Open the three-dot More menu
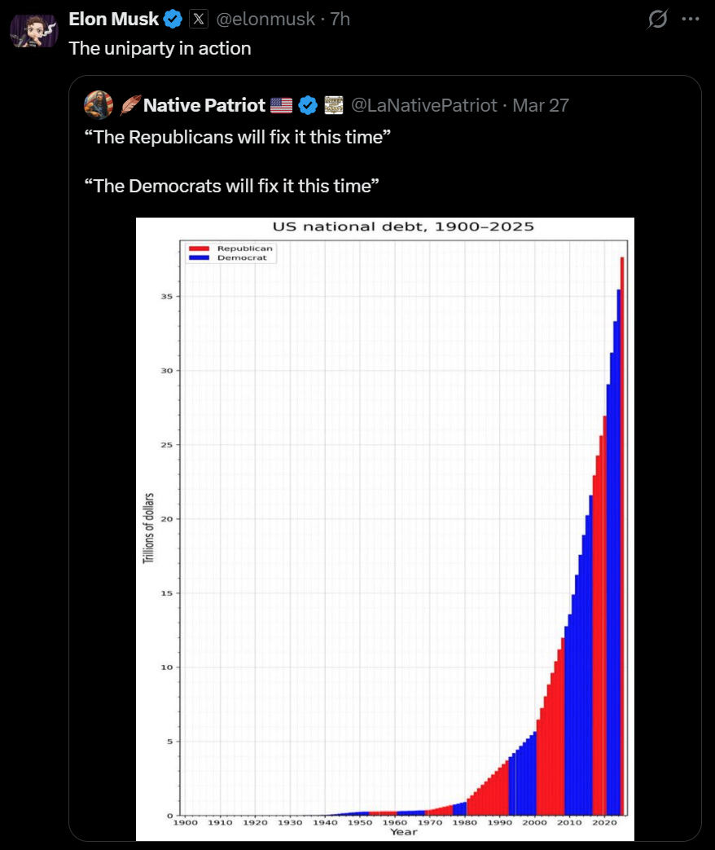 pyautogui.click(x=690, y=19)
